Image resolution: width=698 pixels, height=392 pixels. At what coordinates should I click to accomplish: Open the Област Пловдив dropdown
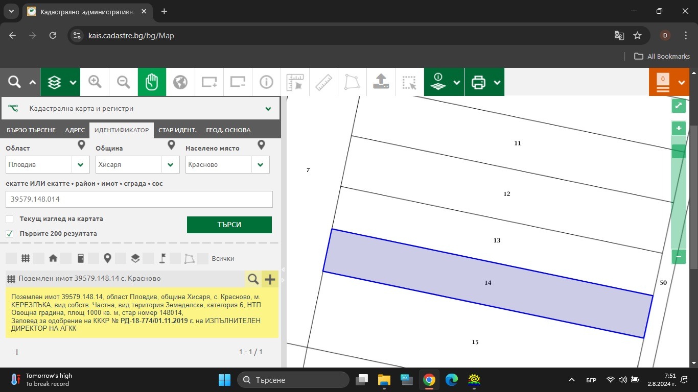[46, 165]
